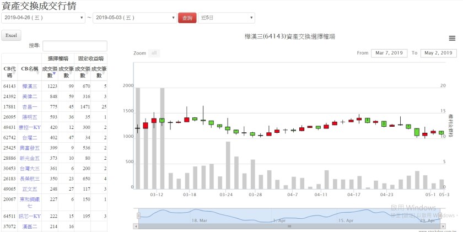Click the navigator scrollbar center grip

coord(289,226)
